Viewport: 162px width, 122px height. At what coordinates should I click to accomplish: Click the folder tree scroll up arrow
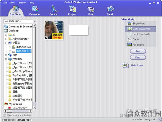[x=34, y=25]
